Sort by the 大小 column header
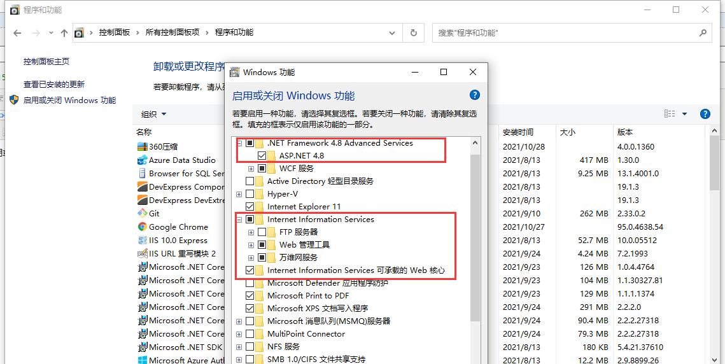725x364 pixels. [583, 132]
